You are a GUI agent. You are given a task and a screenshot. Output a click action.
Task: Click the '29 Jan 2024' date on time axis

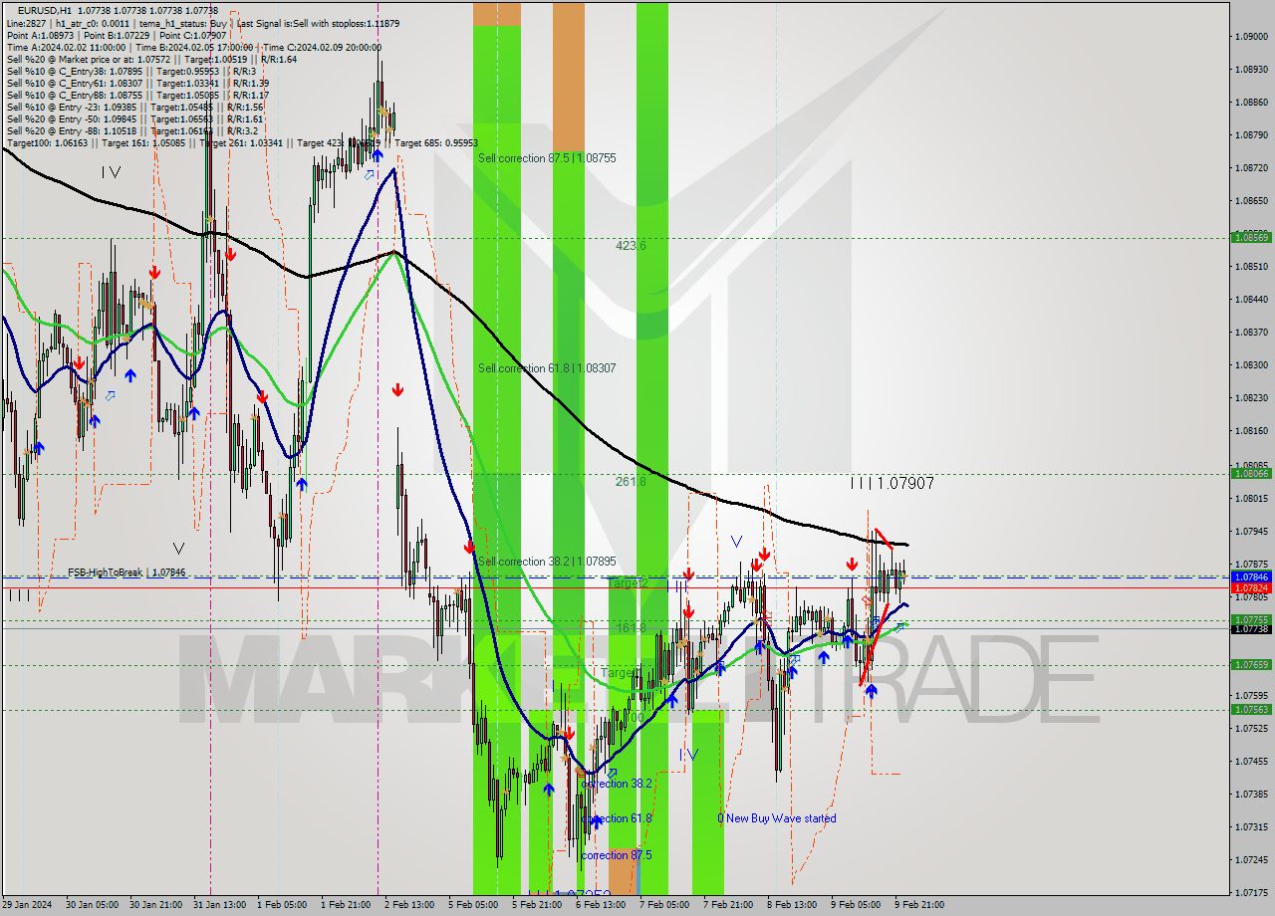[x=27, y=905]
